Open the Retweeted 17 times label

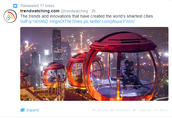[38, 6]
